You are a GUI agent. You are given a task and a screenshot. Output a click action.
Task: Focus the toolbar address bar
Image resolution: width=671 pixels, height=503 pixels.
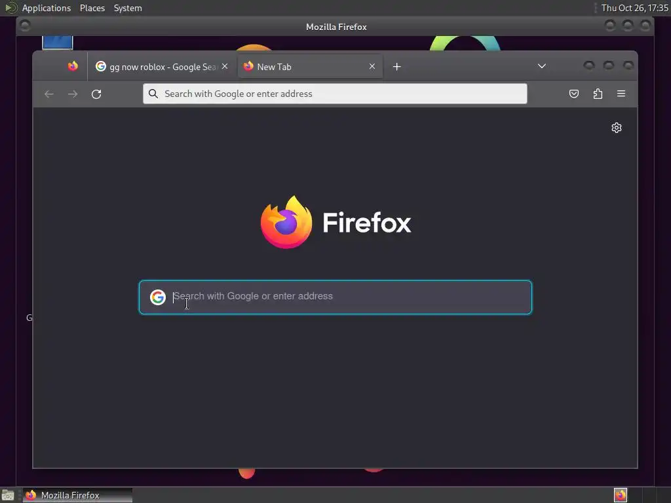point(335,94)
